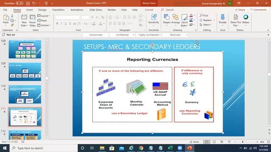Click the Arrange tool
The image size is (271, 152).
pos(176,20)
